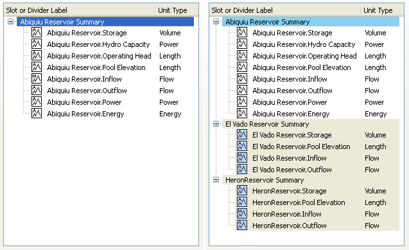
Task: Click the icon for Abiquiu Reservoir.Pool Elevation in left panel
Action: coord(37,67)
